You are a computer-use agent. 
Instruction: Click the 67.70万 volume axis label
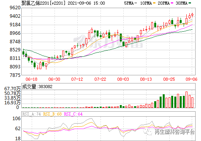point(12,89)
